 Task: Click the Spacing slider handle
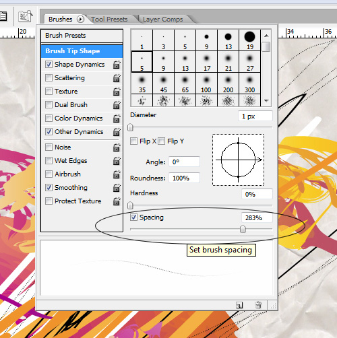(243, 229)
